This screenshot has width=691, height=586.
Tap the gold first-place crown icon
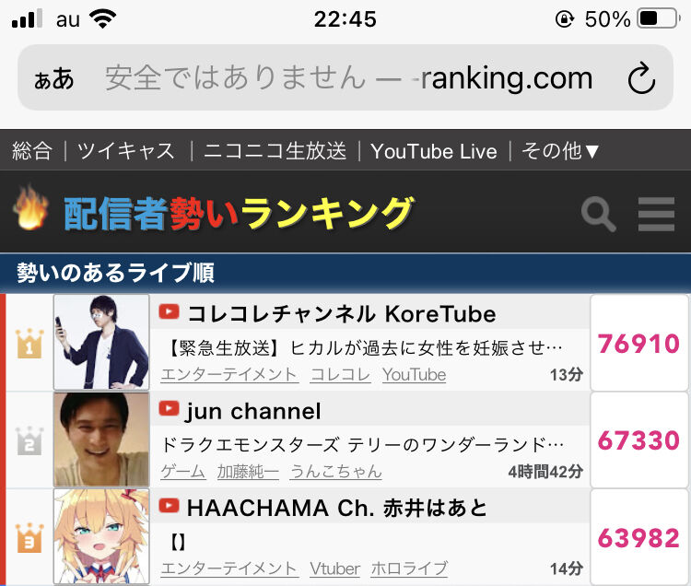point(29,343)
